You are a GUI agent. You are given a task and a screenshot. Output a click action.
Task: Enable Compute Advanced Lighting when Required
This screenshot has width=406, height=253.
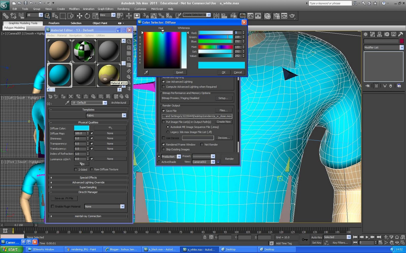pos(164,87)
